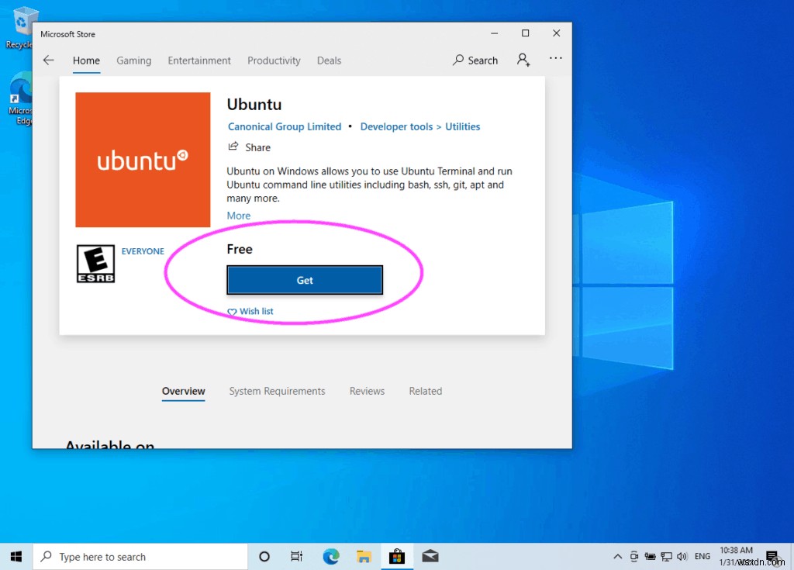
Task: Click the Cortana circle on the taskbar
Action: [264, 556]
